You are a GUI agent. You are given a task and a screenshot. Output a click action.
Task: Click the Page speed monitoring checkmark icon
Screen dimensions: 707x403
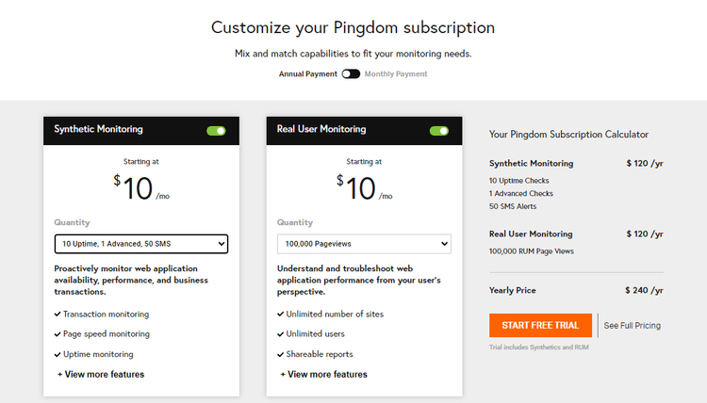pyautogui.click(x=58, y=334)
